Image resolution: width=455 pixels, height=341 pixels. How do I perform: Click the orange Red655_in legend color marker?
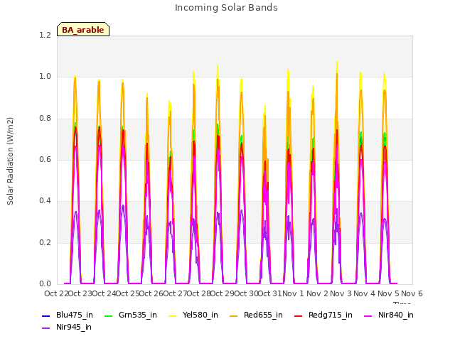point(234,315)
